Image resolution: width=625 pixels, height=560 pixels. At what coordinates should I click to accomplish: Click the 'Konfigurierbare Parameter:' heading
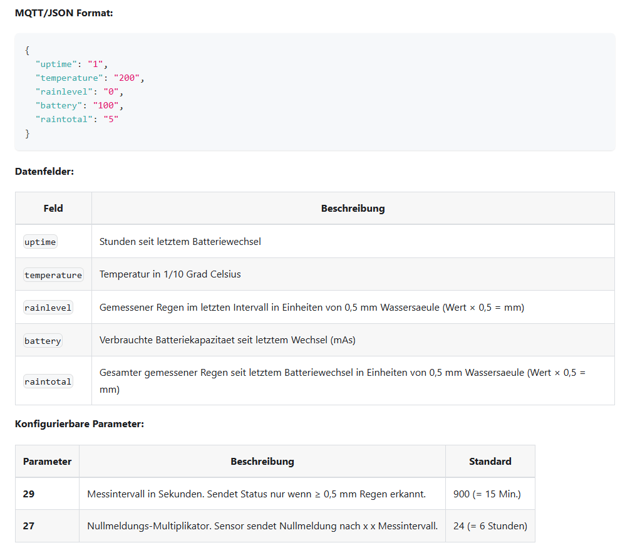[x=80, y=424]
